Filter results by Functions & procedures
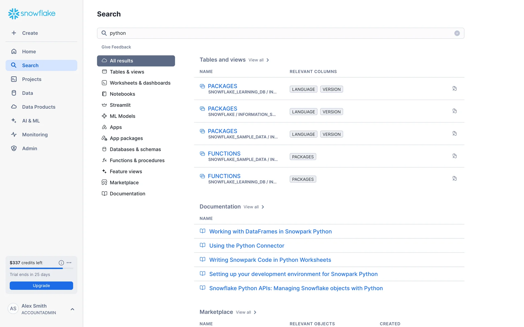Screen dimensions: 524x327 (x=137, y=161)
